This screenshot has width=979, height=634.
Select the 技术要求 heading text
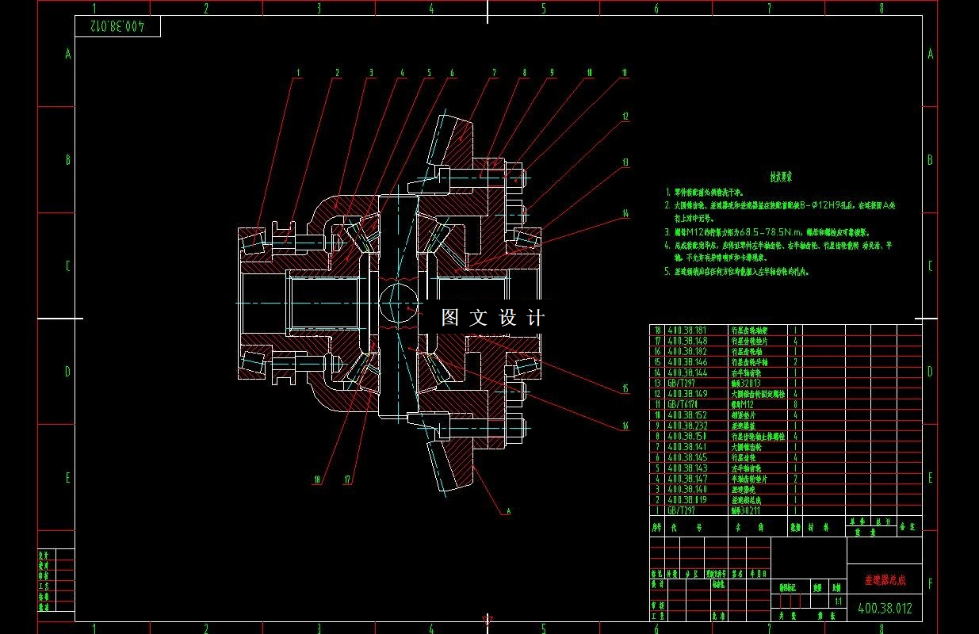click(781, 177)
